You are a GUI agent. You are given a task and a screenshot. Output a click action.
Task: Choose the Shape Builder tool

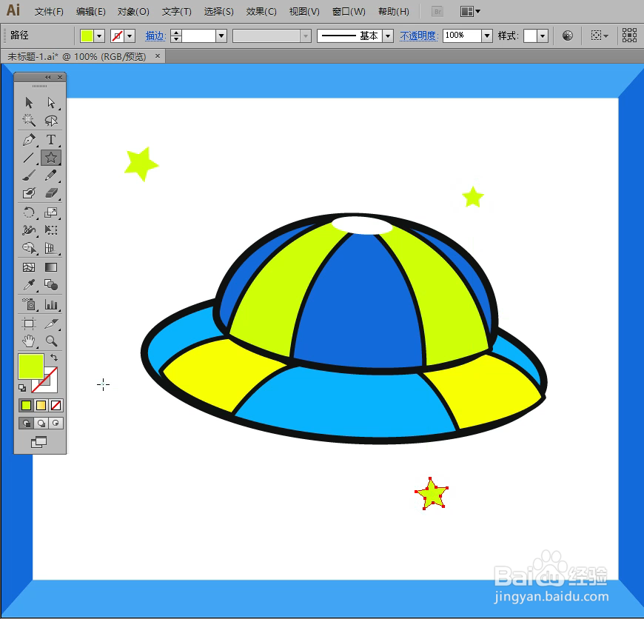[29, 248]
